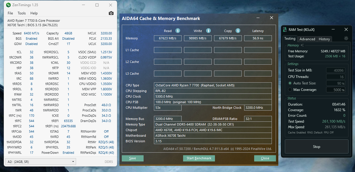The image size is (355, 172).
Task: Click the Motherboard ASRock X670E Taichi field
Action: coord(213,136)
